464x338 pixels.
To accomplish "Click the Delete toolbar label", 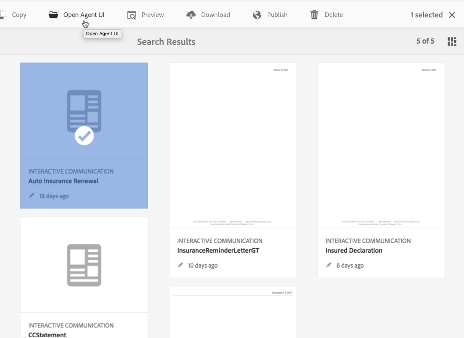I will pyautogui.click(x=334, y=14).
